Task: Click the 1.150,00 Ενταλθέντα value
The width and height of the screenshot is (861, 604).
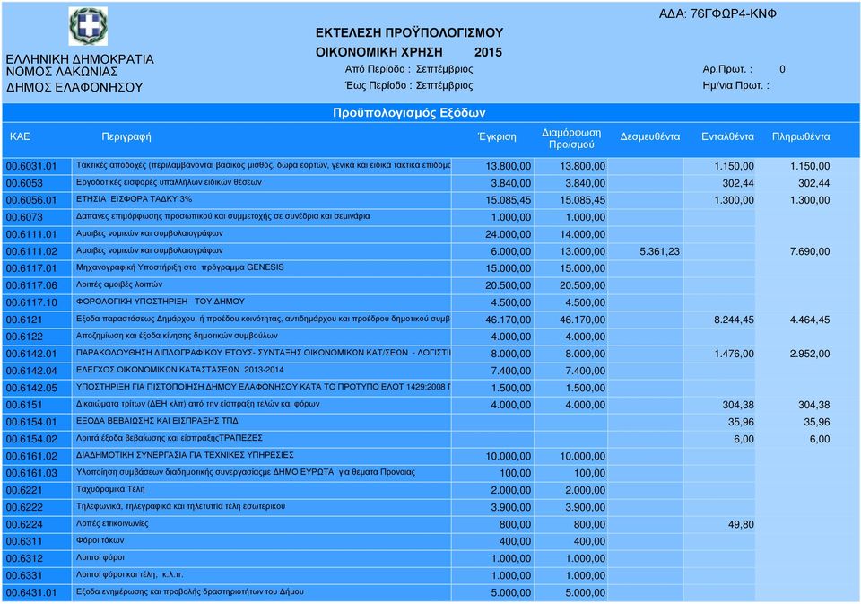Action: [735, 166]
